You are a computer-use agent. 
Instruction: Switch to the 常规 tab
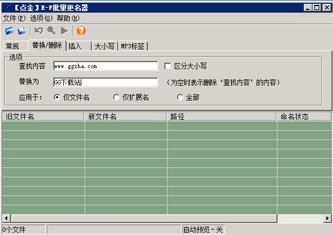[15, 46]
